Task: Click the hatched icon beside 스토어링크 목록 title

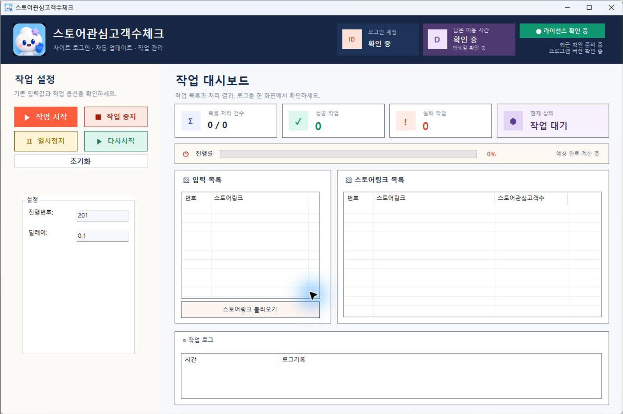Action: pos(348,180)
